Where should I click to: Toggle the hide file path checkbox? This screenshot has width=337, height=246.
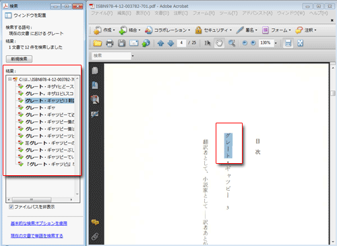click(x=11, y=207)
